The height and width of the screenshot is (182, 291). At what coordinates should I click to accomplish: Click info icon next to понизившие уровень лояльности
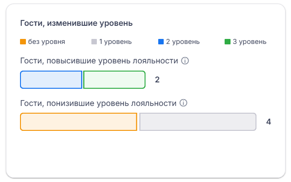[x=183, y=103]
